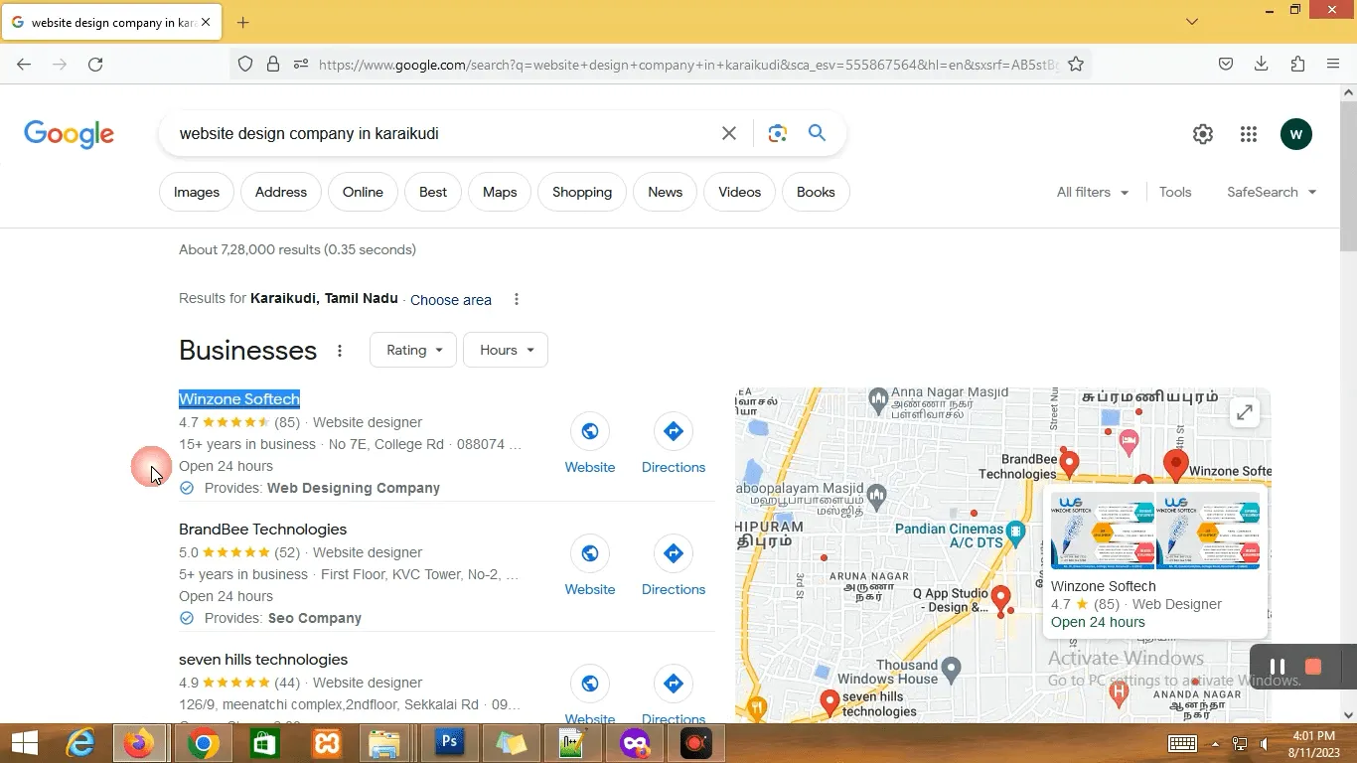Select the Address filter chip
The image size is (1357, 763).
281,192
